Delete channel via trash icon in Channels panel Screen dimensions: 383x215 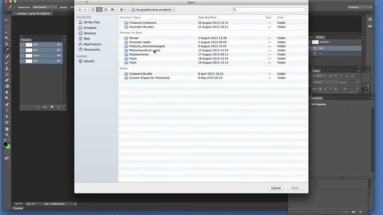click(59, 107)
